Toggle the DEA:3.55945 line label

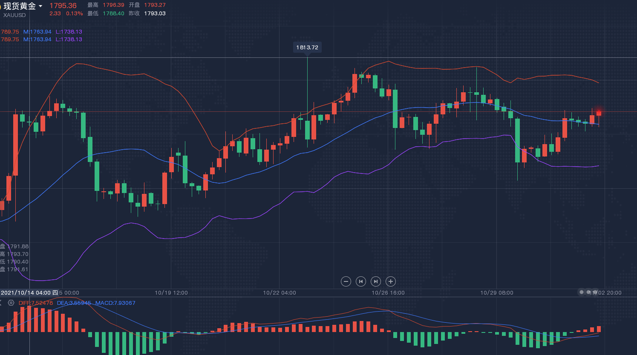(x=74, y=303)
